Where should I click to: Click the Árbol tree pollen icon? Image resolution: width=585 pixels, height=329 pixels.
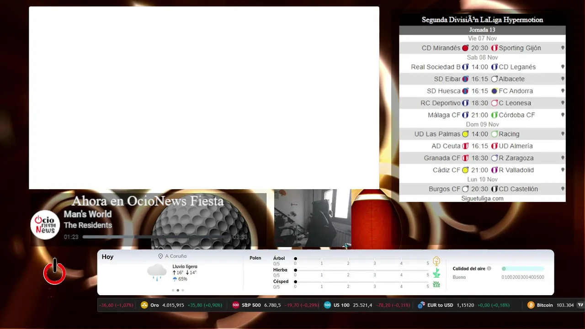point(436,261)
